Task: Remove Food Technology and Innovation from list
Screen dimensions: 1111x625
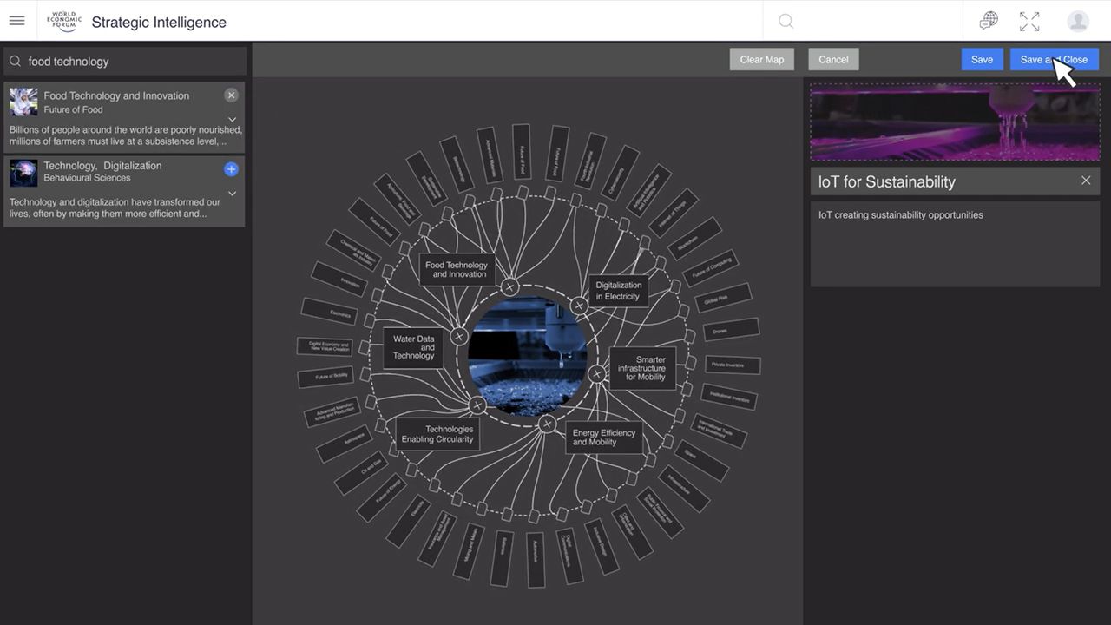Action: click(231, 95)
